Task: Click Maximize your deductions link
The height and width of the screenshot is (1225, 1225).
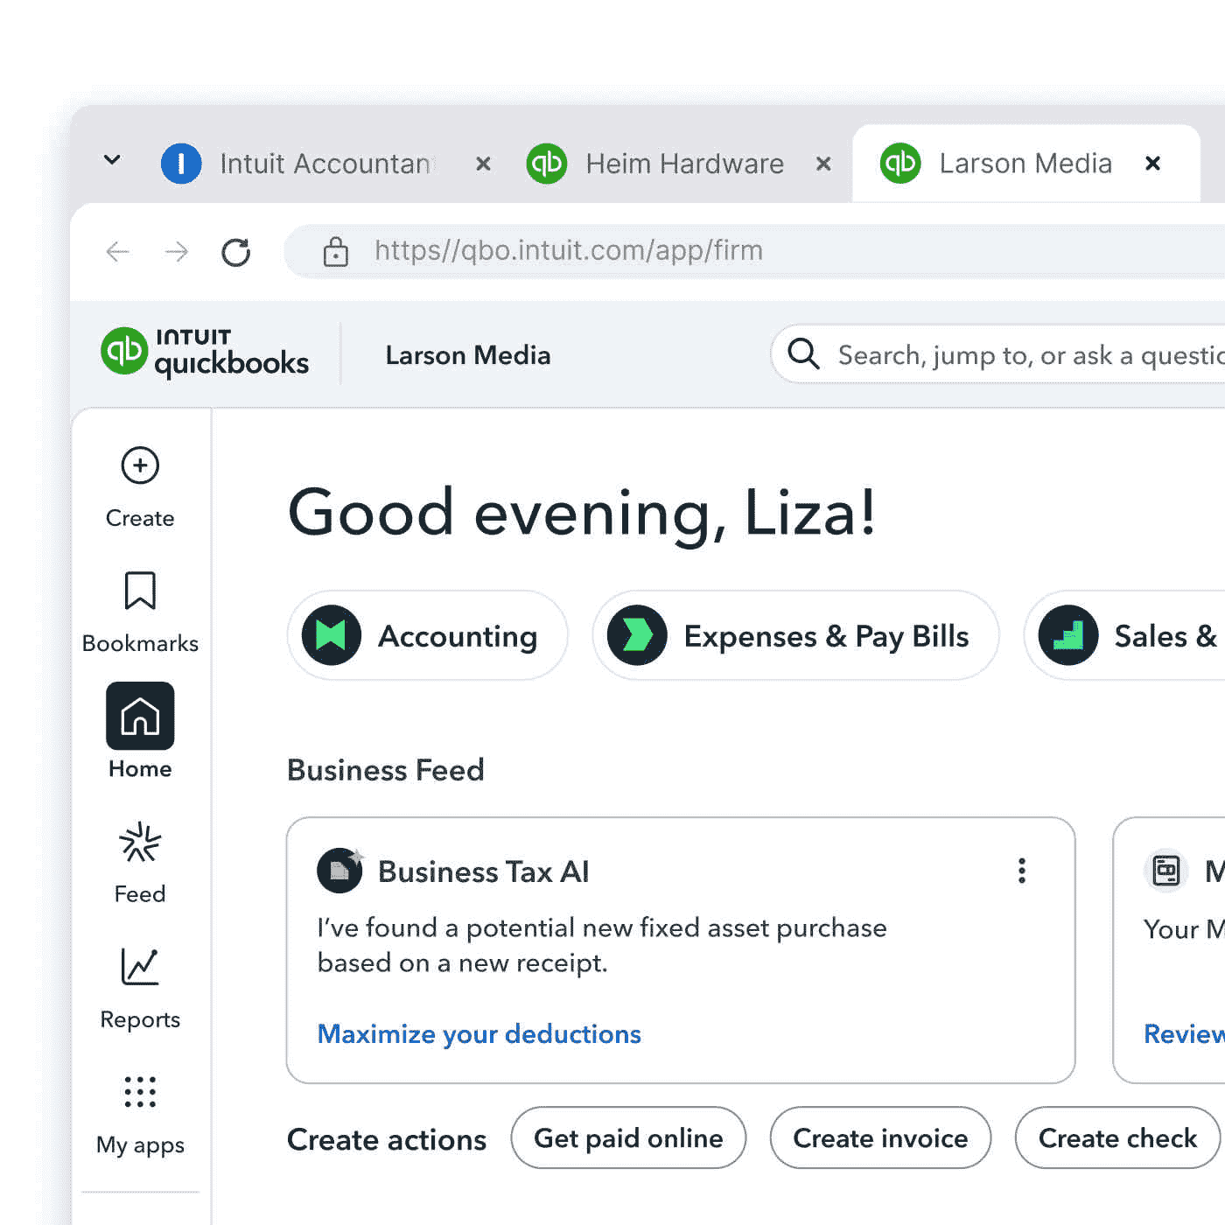Action: coord(479,1034)
